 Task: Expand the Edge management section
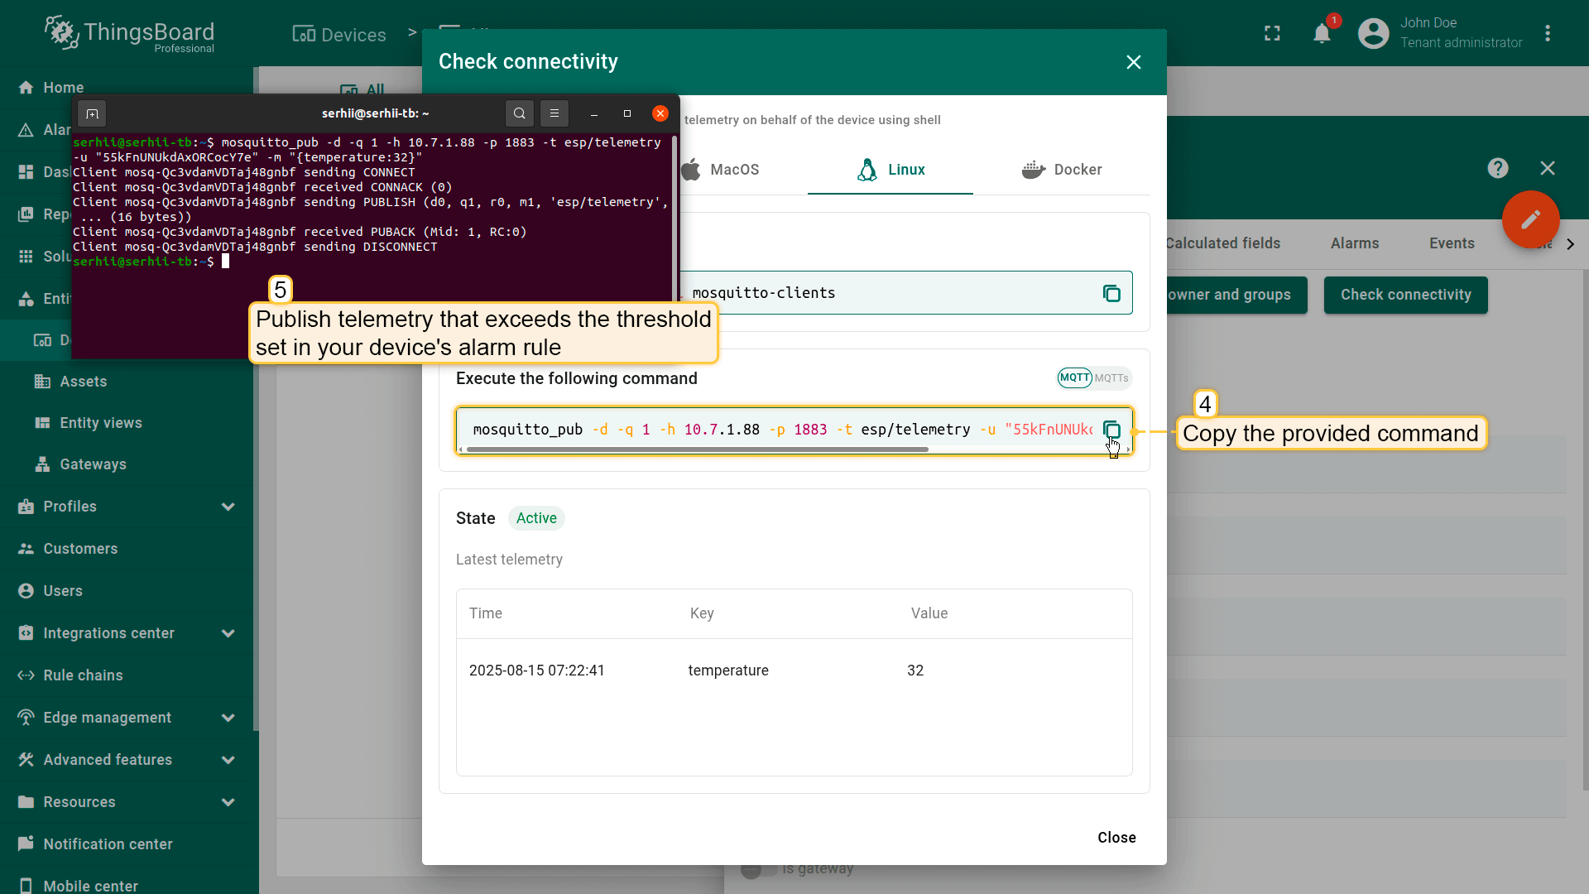pyautogui.click(x=228, y=718)
